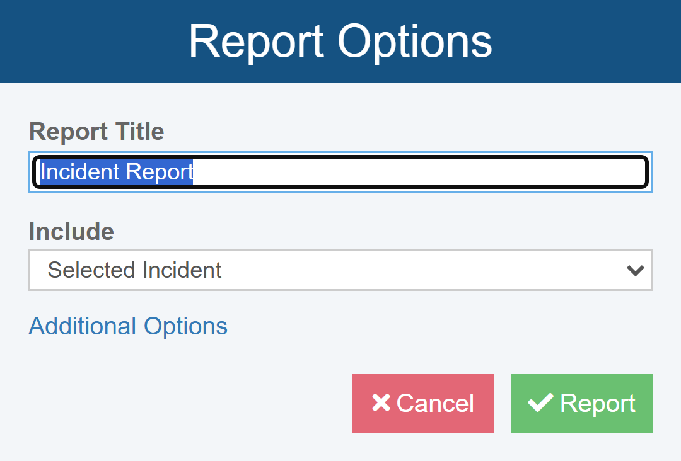Open the Include dropdown menu
Viewport: 681px width, 461px height.
click(x=340, y=270)
